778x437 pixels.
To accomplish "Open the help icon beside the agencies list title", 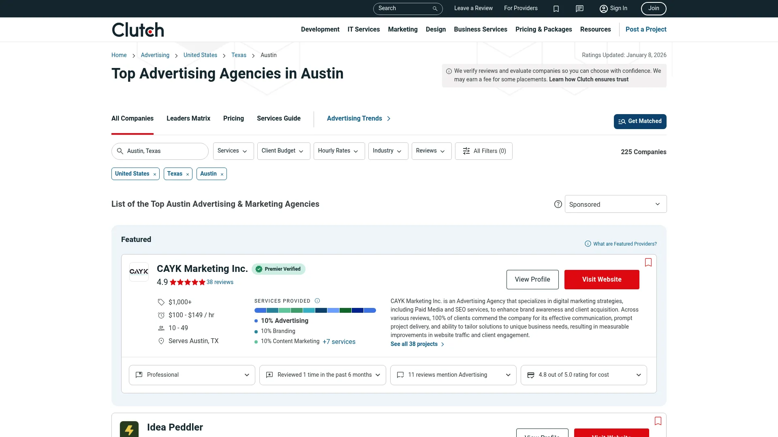I will point(558,204).
